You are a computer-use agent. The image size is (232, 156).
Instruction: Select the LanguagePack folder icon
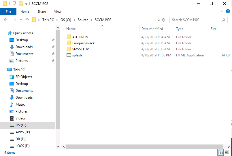coord(69,43)
